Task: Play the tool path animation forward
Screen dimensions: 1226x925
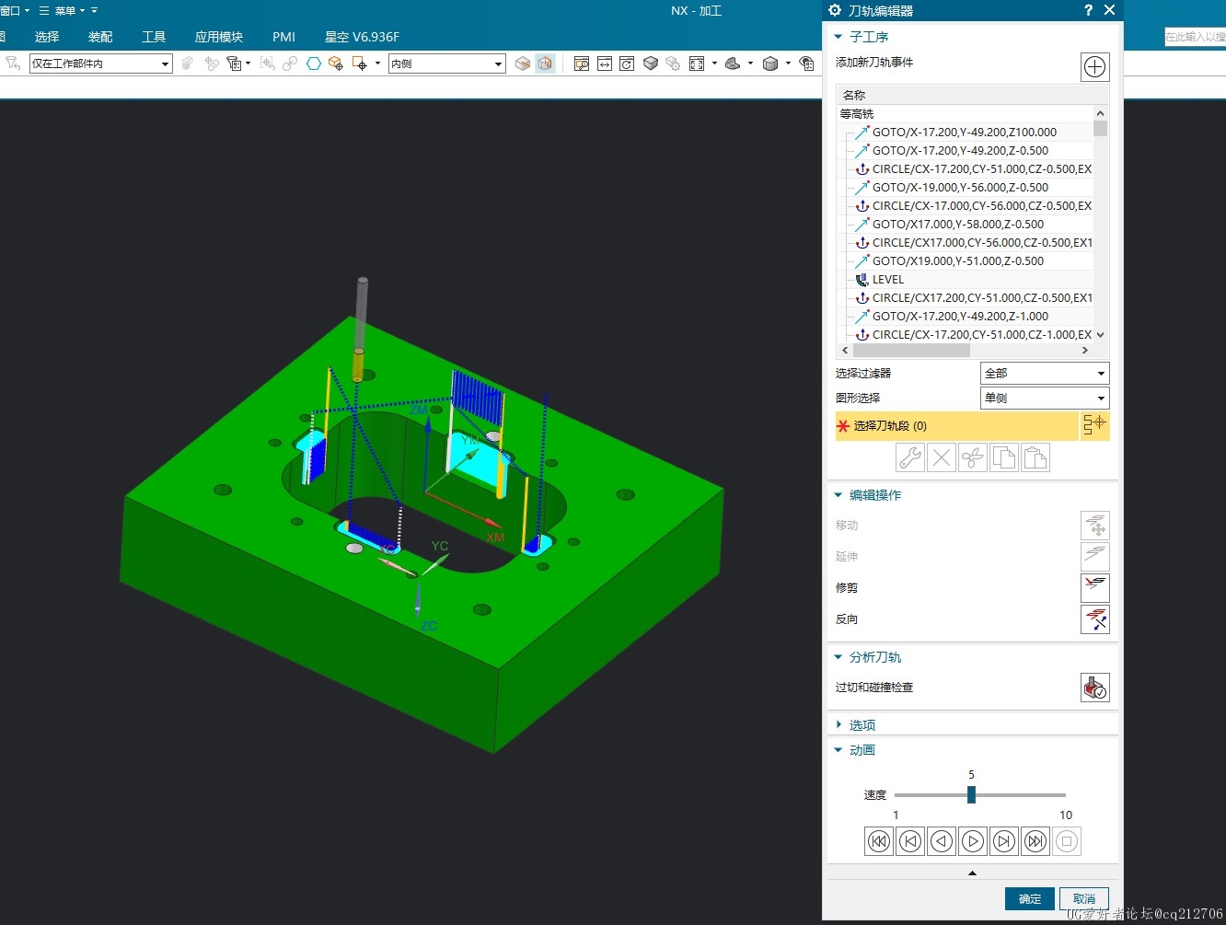Action: (x=973, y=841)
